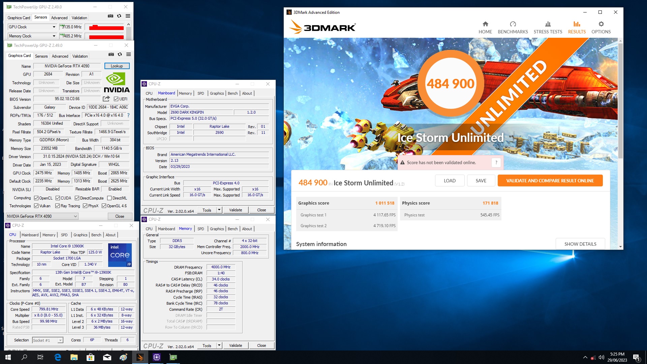Open Bench tab in CPU-Z Memory window
This screenshot has width=647, height=364.
(233, 229)
